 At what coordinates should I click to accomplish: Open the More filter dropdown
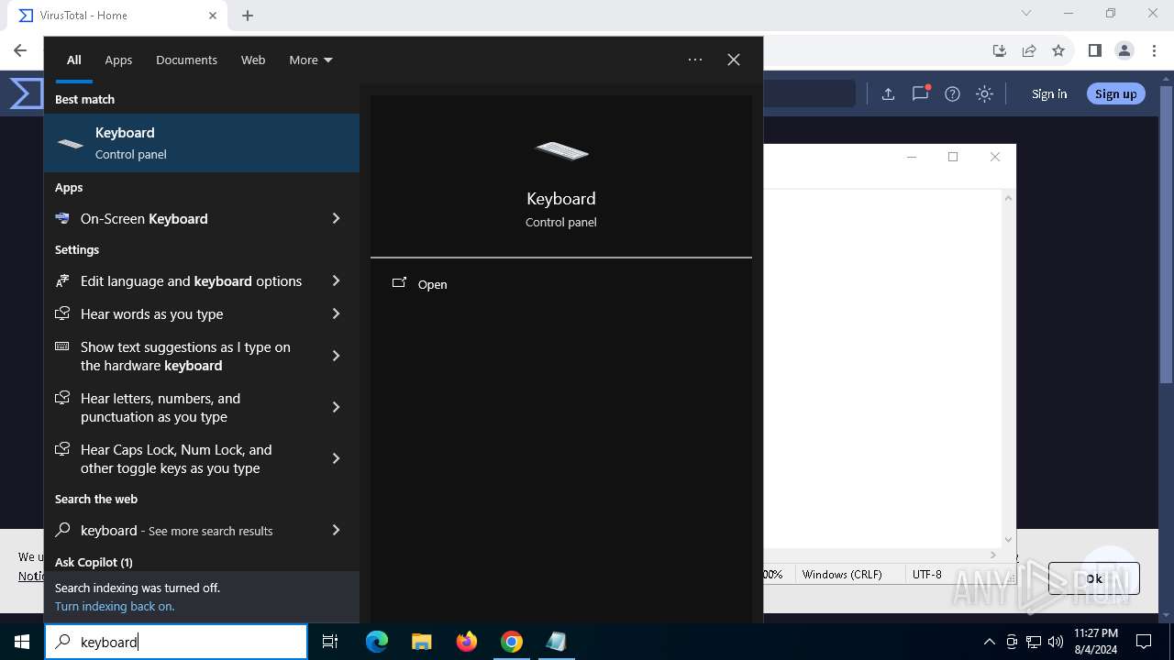click(x=311, y=60)
